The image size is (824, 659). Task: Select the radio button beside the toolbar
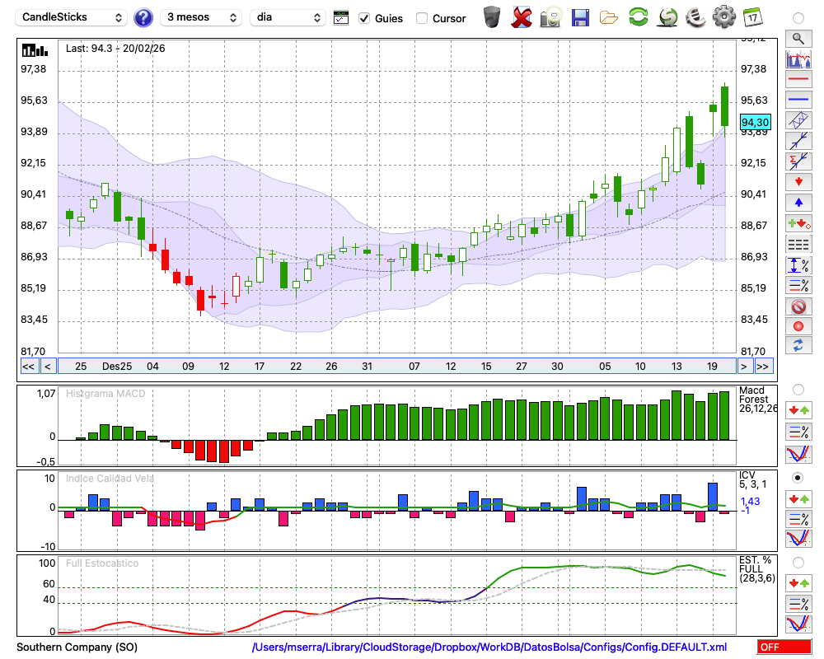click(798, 18)
